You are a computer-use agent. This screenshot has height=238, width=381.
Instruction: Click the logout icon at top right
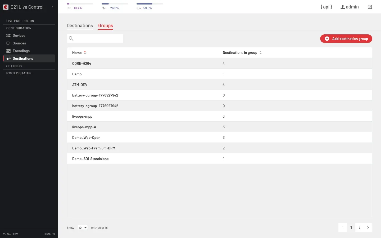click(370, 7)
